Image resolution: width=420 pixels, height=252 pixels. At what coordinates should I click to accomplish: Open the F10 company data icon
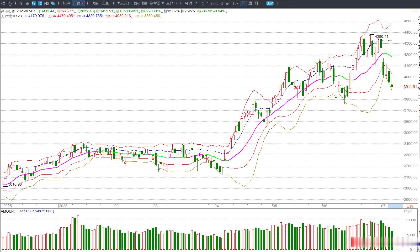click(x=46, y=3)
